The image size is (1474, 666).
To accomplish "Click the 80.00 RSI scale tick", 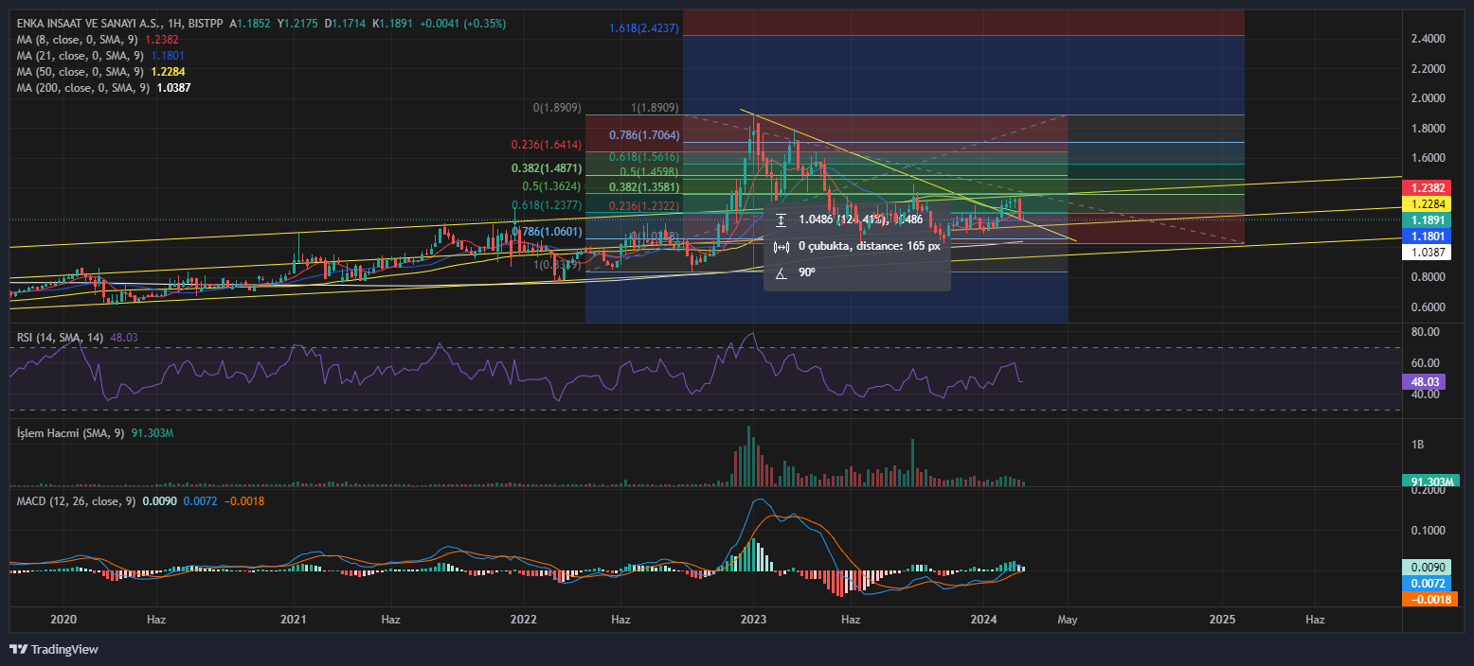I will pos(1425,332).
